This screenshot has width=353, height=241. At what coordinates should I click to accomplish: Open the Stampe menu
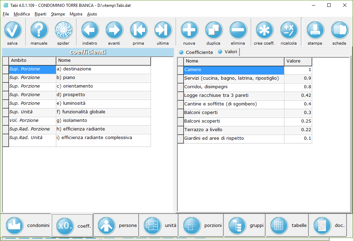coord(58,14)
